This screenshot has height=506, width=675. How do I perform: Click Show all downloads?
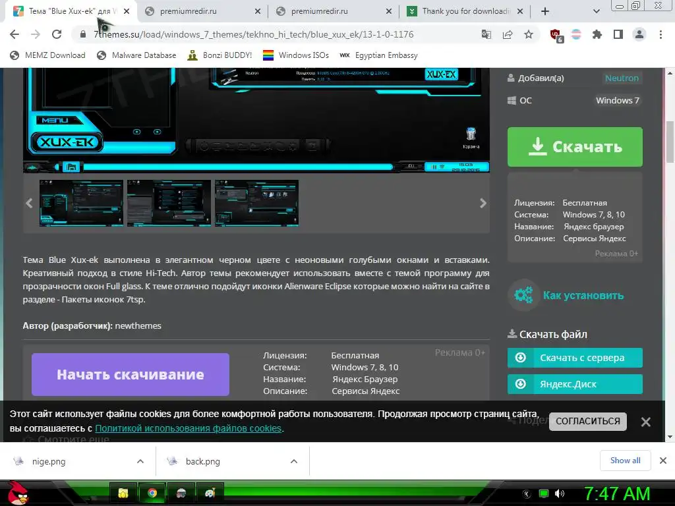[625, 461]
